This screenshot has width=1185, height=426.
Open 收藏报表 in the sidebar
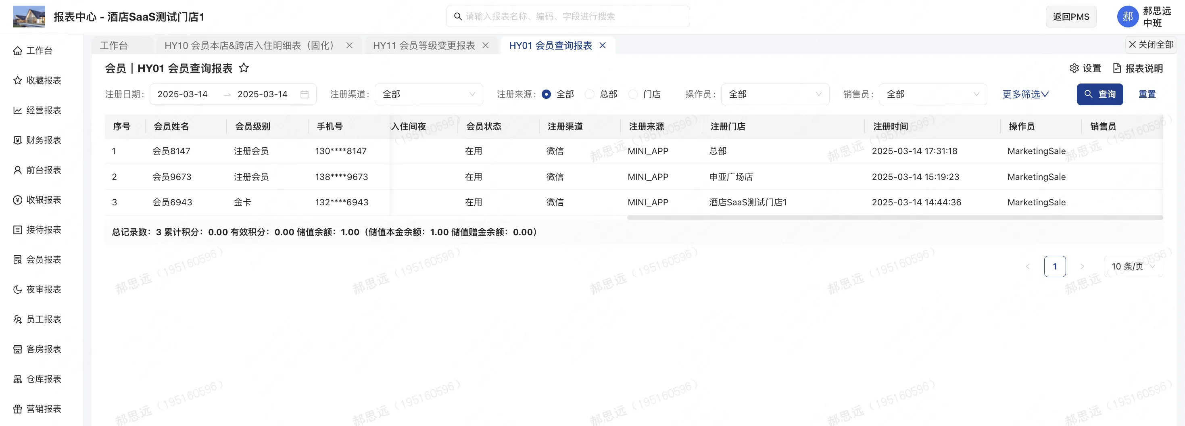click(37, 81)
